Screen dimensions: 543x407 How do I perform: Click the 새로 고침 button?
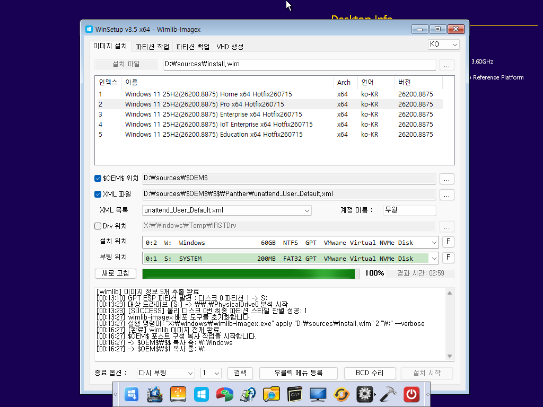[x=115, y=273]
